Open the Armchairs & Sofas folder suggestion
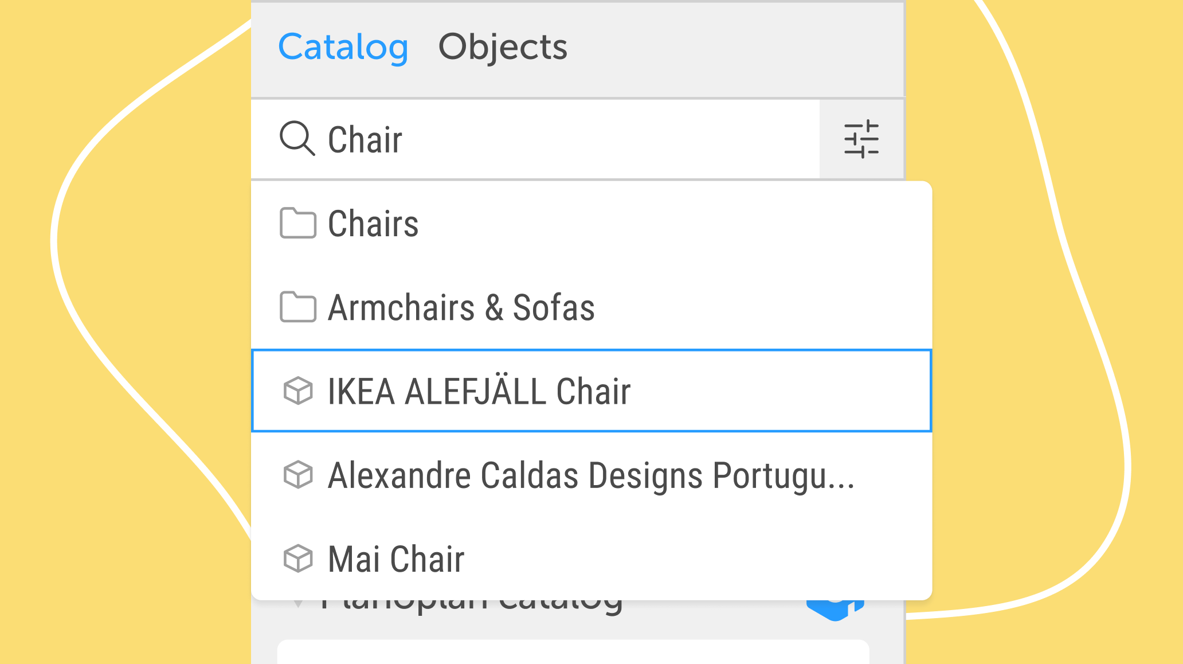 point(591,307)
